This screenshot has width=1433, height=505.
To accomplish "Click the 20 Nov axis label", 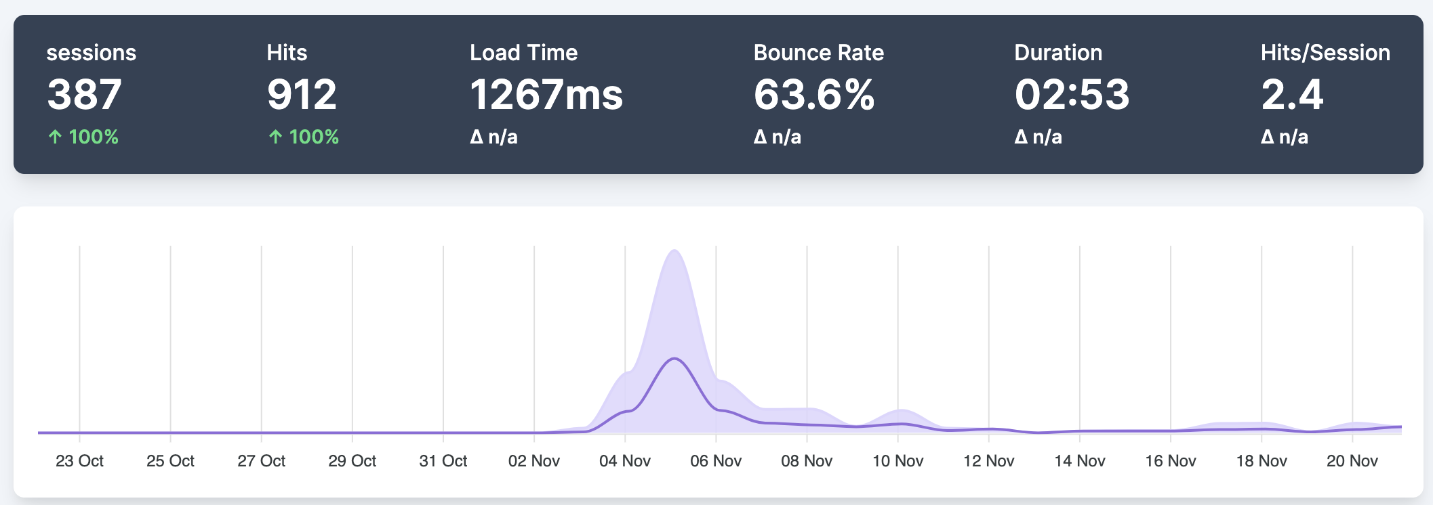I will 1352,461.
